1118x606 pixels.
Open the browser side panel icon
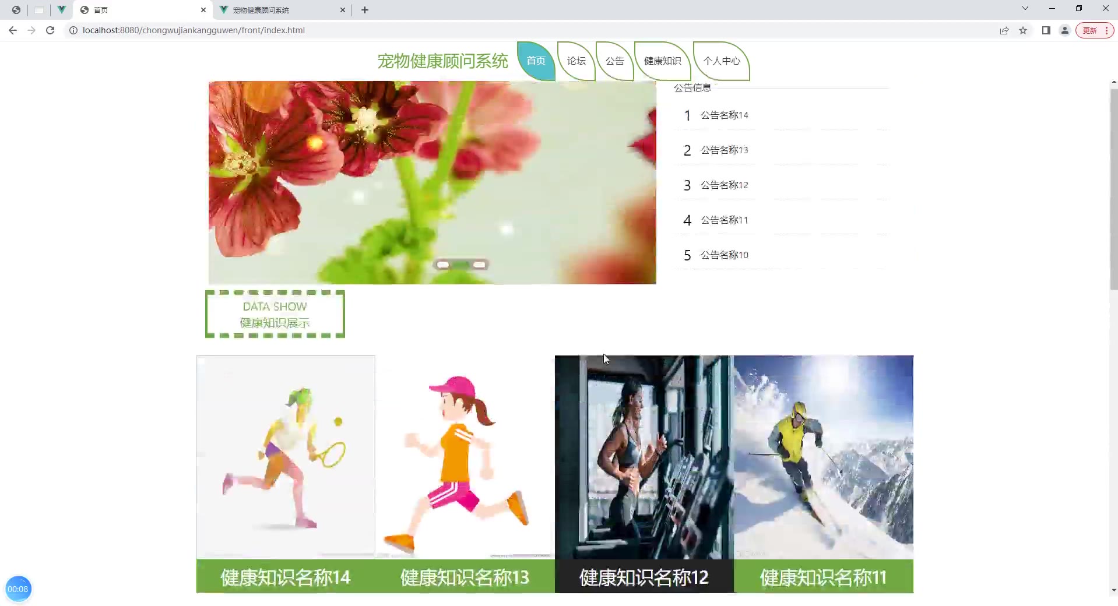pos(1046,30)
